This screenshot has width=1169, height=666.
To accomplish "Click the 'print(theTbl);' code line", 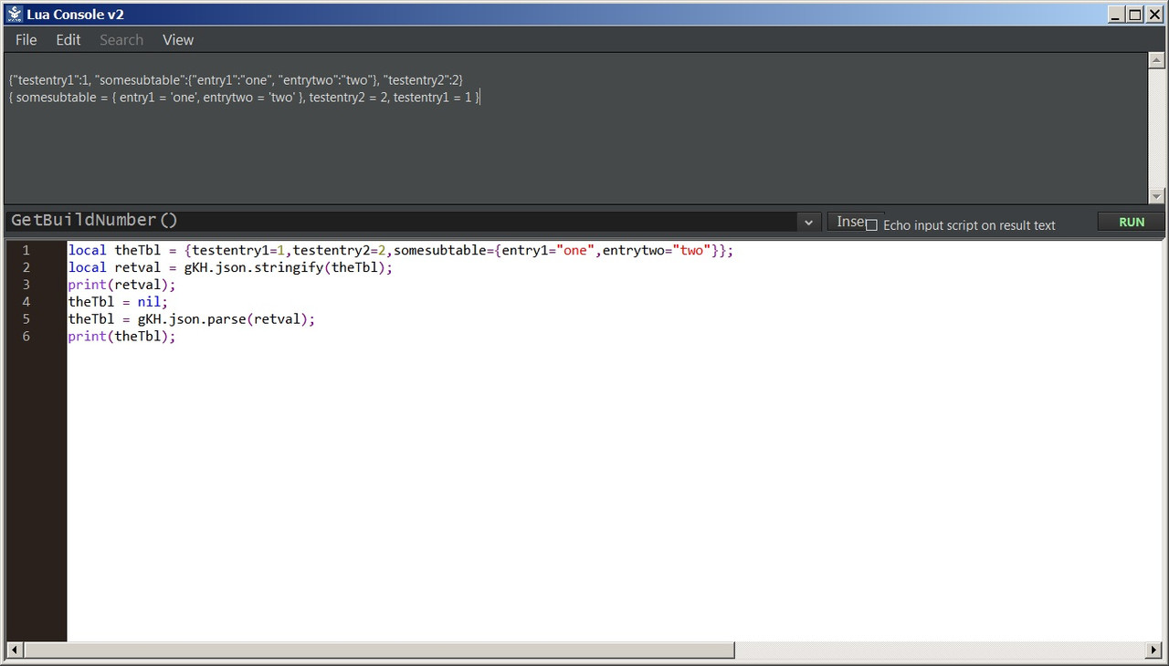I will click(x=121, y=337).
